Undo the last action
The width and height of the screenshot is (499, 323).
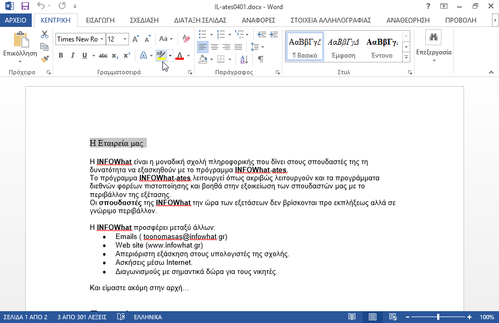click(41, 6)
